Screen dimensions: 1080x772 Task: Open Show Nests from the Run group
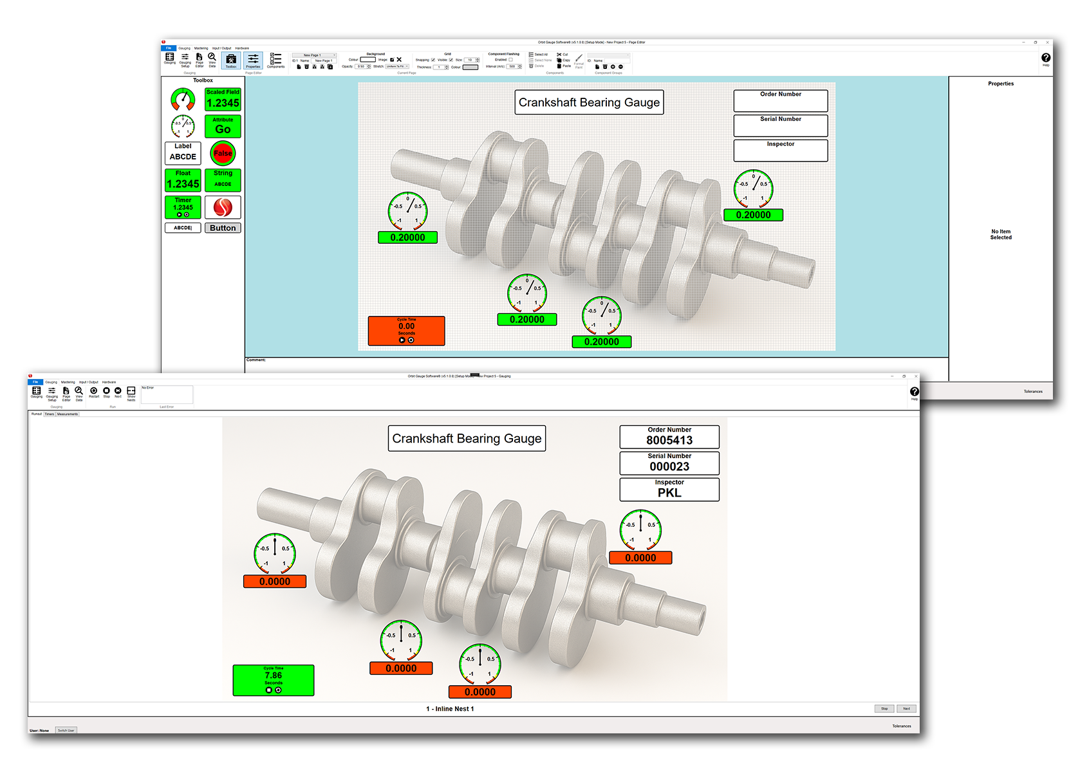click(x=131, y=391)
